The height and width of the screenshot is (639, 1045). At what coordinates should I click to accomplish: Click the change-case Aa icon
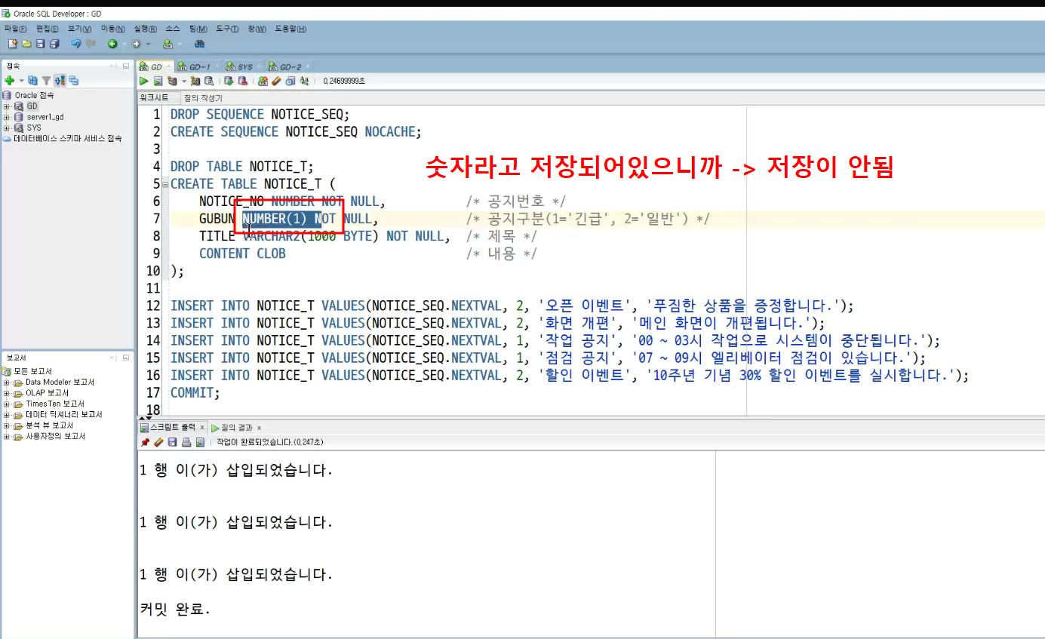click(x=304, y=81)
